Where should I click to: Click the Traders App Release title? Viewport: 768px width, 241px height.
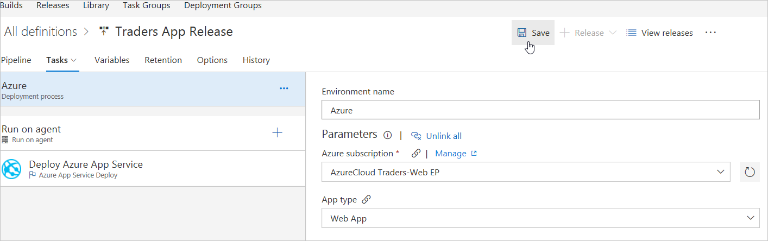(x=174, y=31)
